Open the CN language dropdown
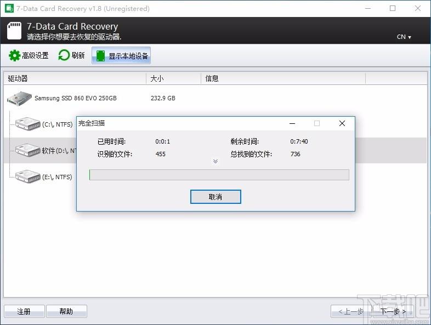The image size is (431, 325). (404, 37)
